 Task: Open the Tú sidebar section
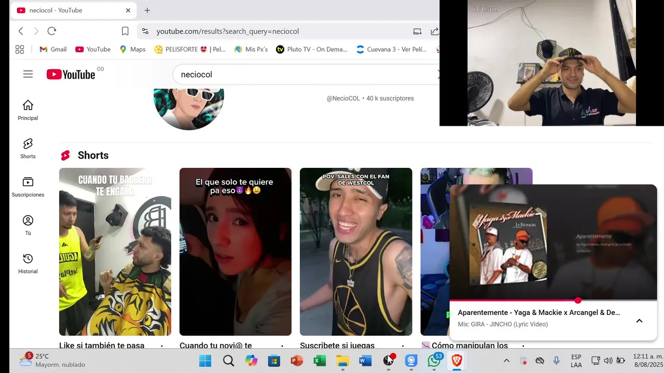pos(28,225)
